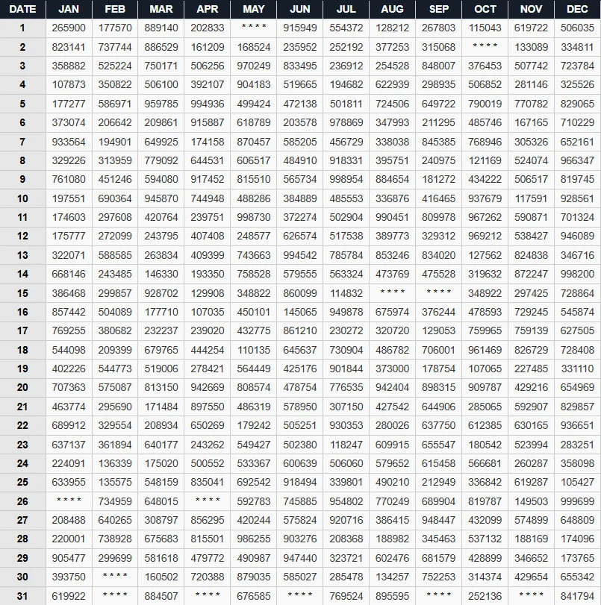Select cell value 933564
The image size is (601, 605).
pos(69,142)
